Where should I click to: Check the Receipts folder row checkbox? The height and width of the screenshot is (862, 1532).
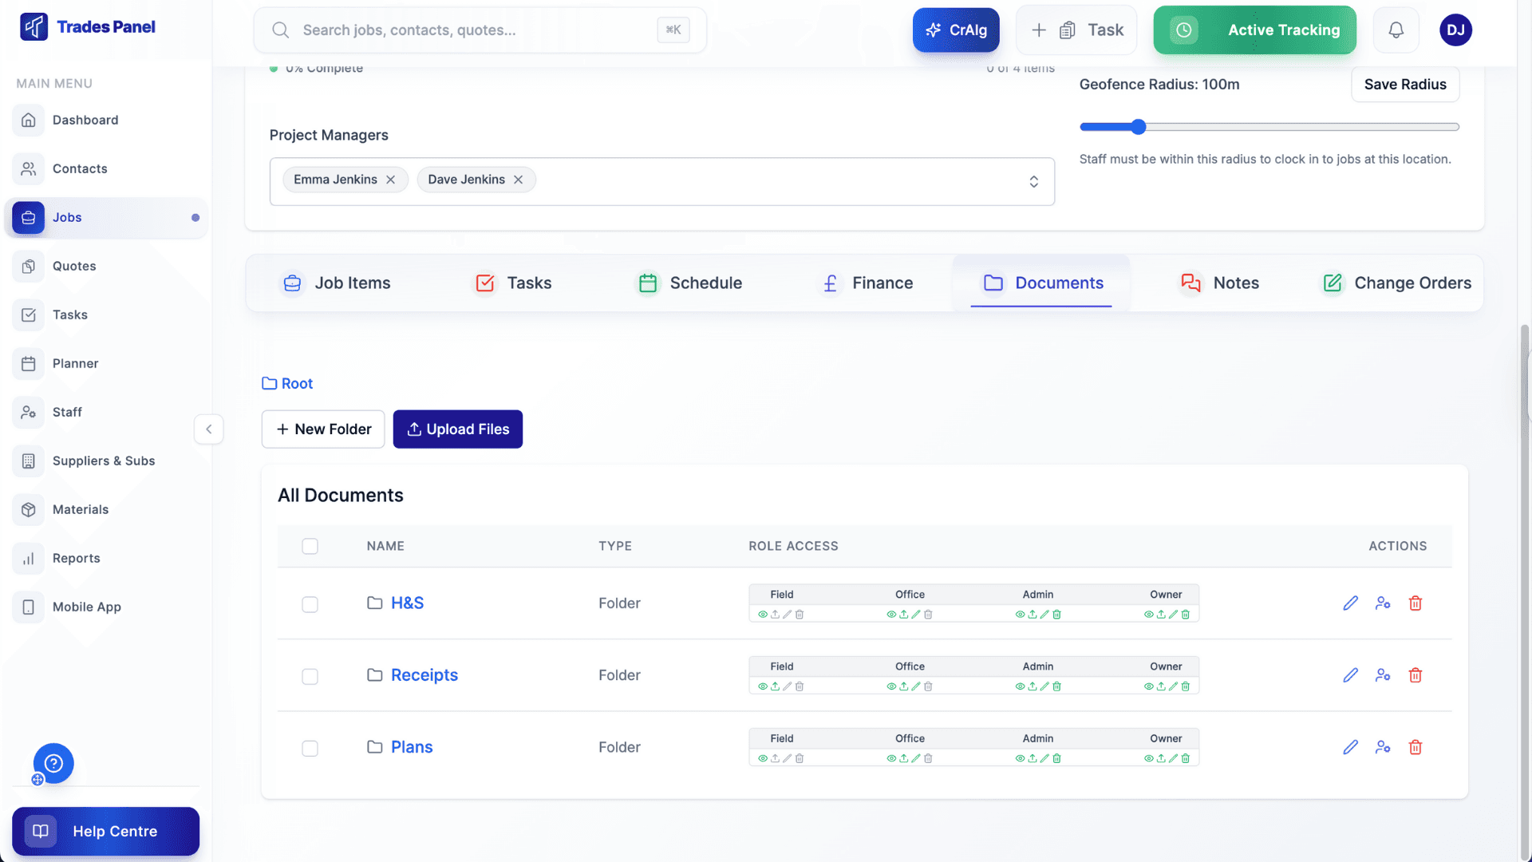click(x=310, y=676)
